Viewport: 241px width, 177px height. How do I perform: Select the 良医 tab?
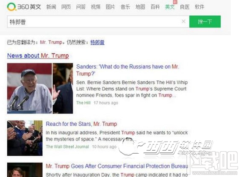(185, 7)
